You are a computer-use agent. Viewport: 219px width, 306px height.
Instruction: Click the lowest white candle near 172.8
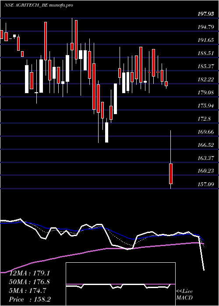click(106, 132)
